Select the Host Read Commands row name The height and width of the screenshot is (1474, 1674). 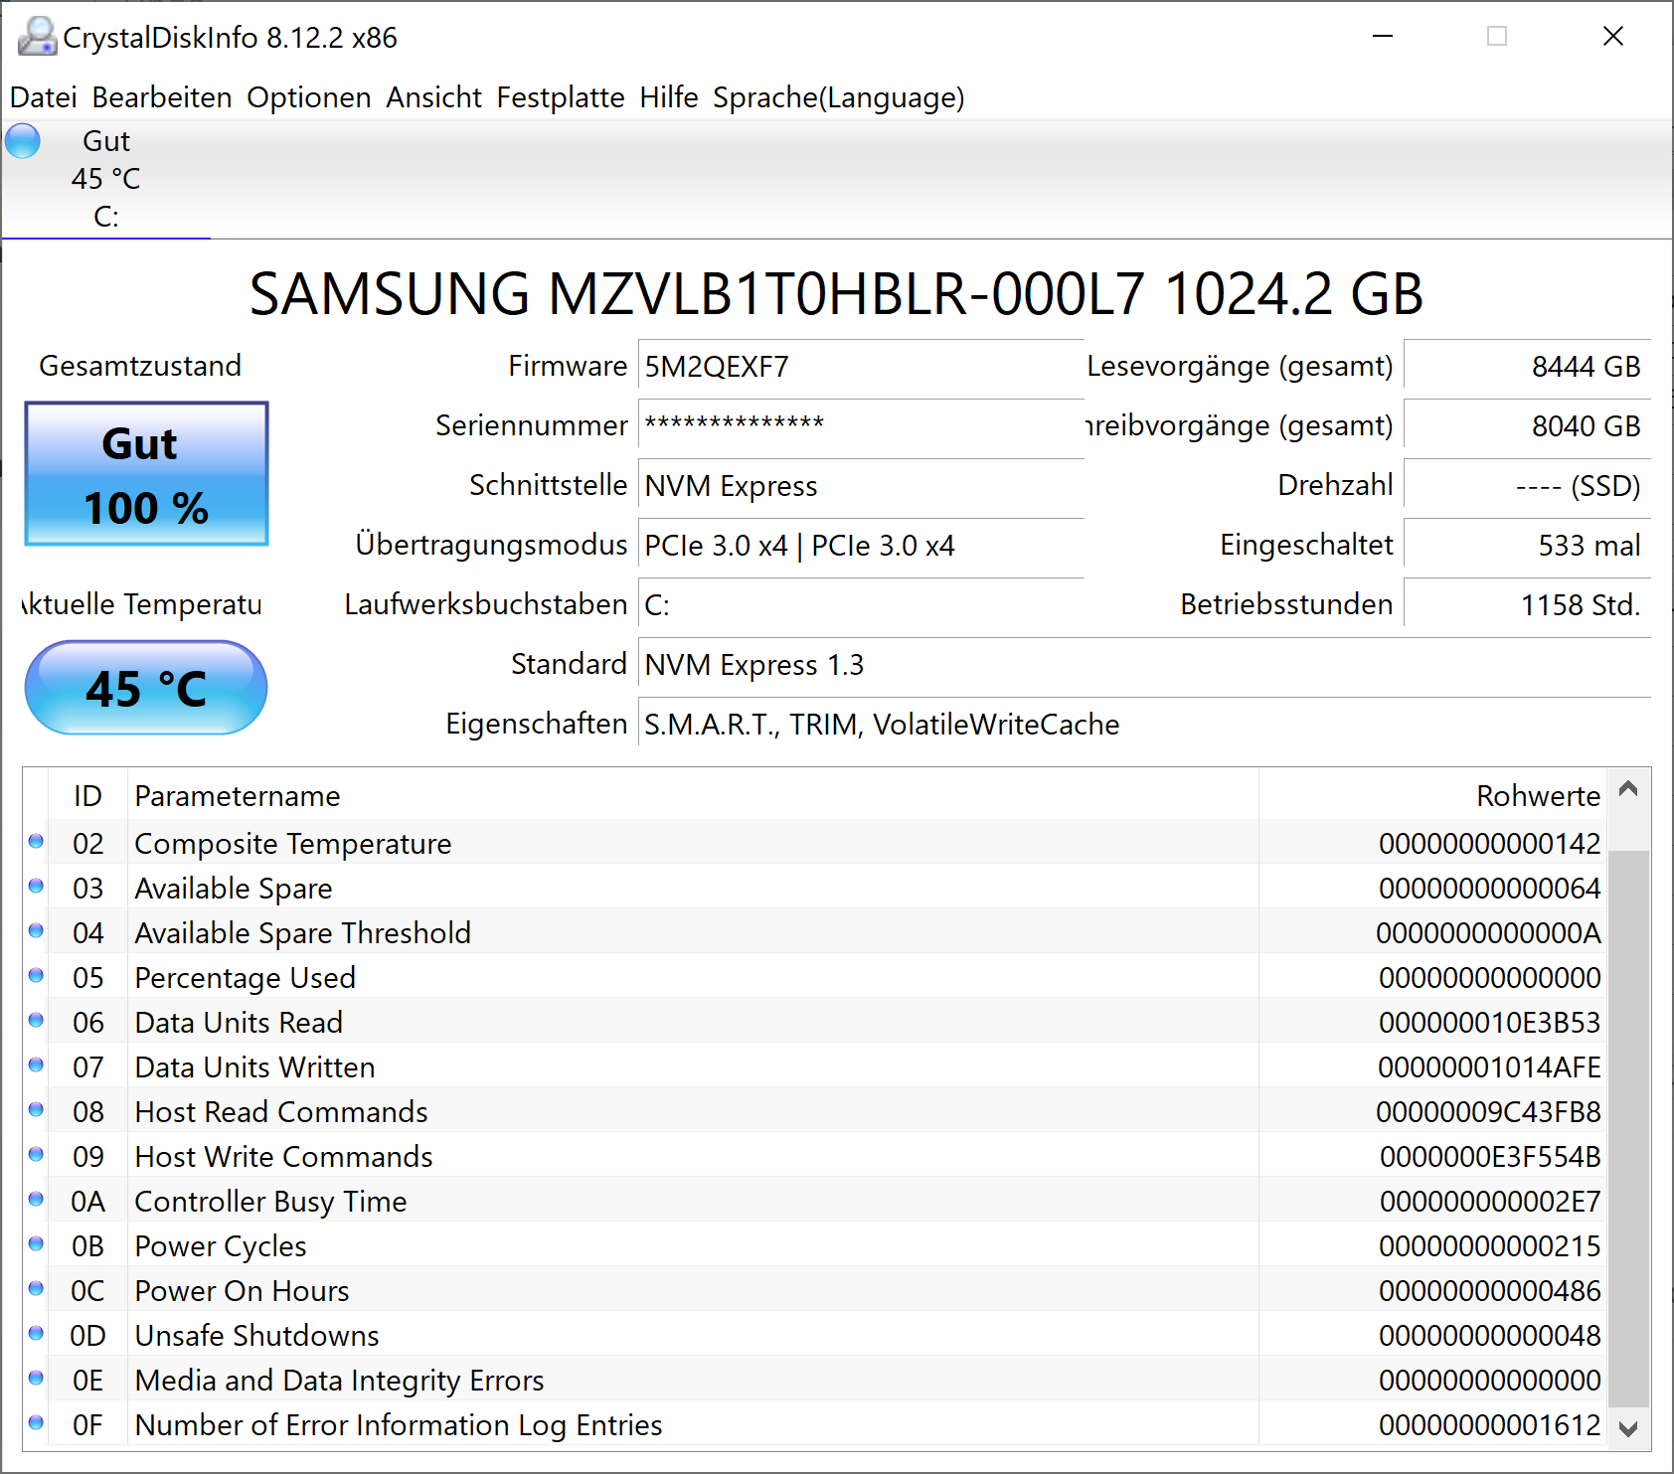click(x=281, y=1112)
